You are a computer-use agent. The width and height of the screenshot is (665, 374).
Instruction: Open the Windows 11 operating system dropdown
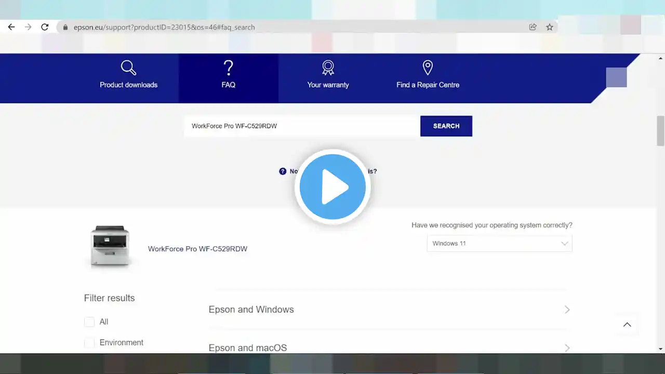click(499, 244)
